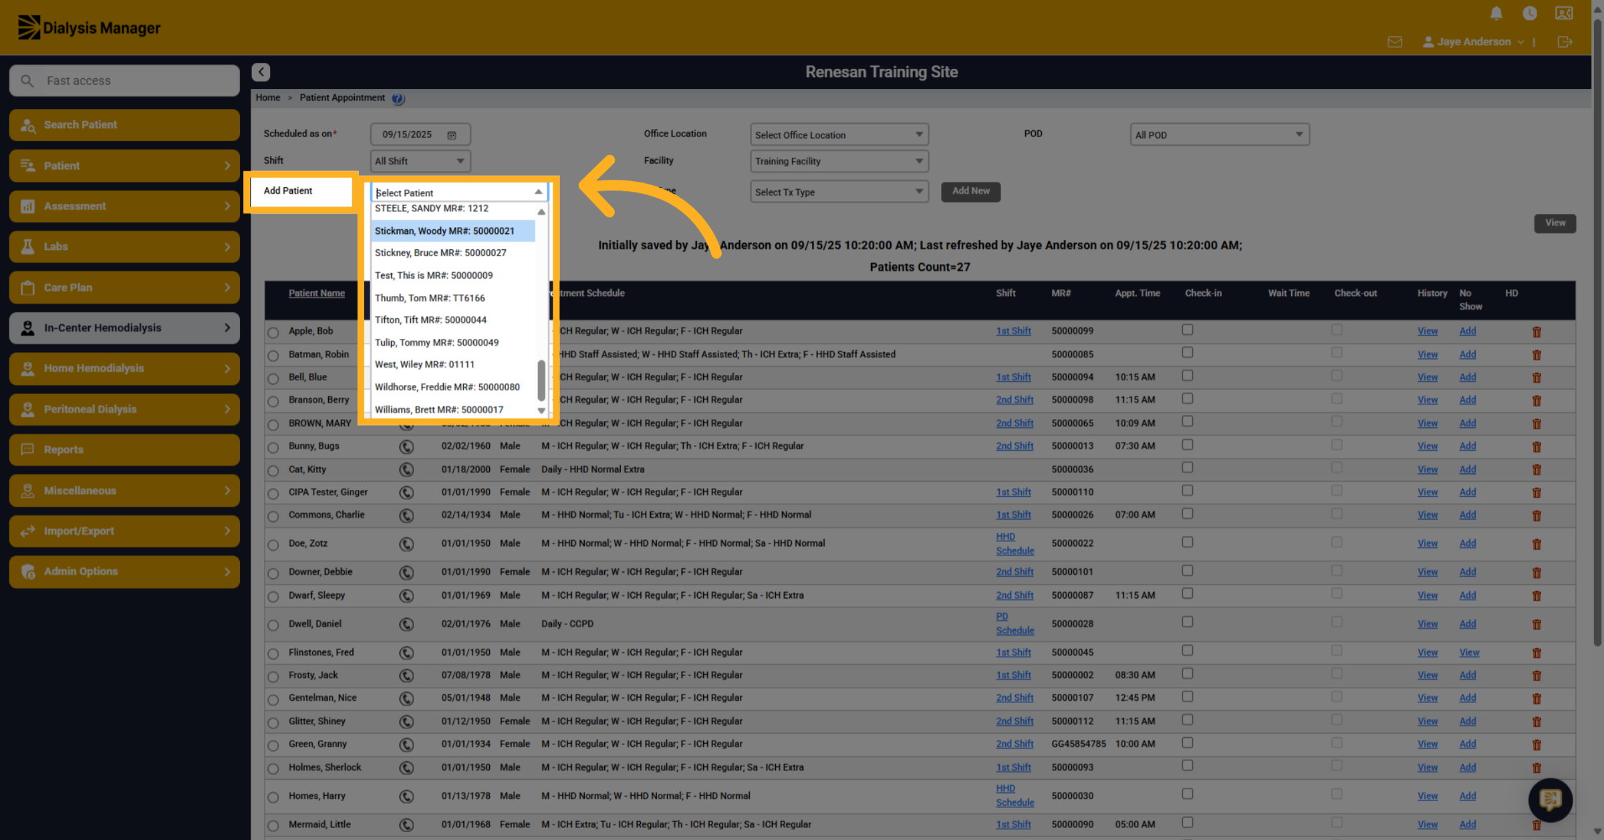Open In-Center Hemodialysis sidebar menu

click(x=124, y=328)
